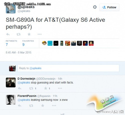The height and width of the screenshot is (115, 125).
Task: Favorite D Dorresteijn's reply
Action: 46,88
